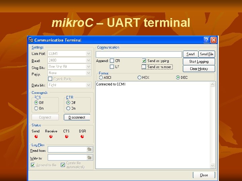Uncheck Send as typing
The image size is (242, 181).
(x=144, y=61)
